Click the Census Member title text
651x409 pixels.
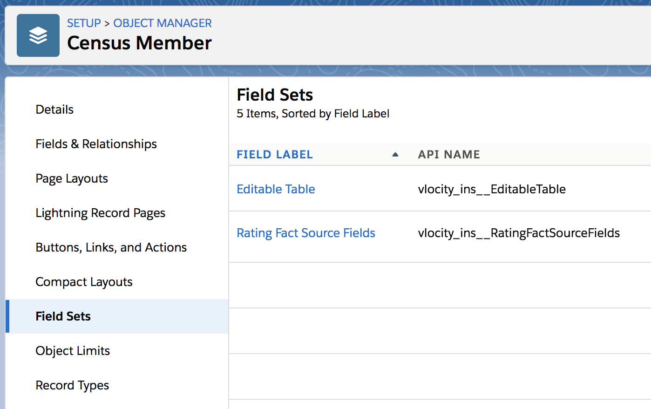[139, 43]
